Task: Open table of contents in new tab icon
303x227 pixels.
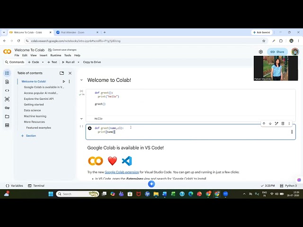Action: tap(62, 73)
